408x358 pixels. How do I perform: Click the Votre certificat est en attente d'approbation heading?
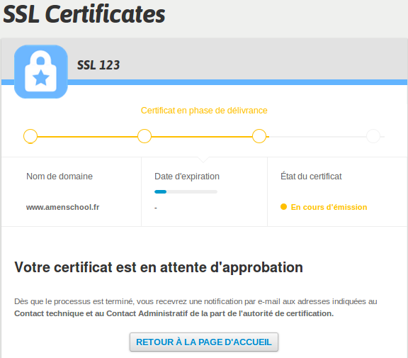[x=159, y=267]
